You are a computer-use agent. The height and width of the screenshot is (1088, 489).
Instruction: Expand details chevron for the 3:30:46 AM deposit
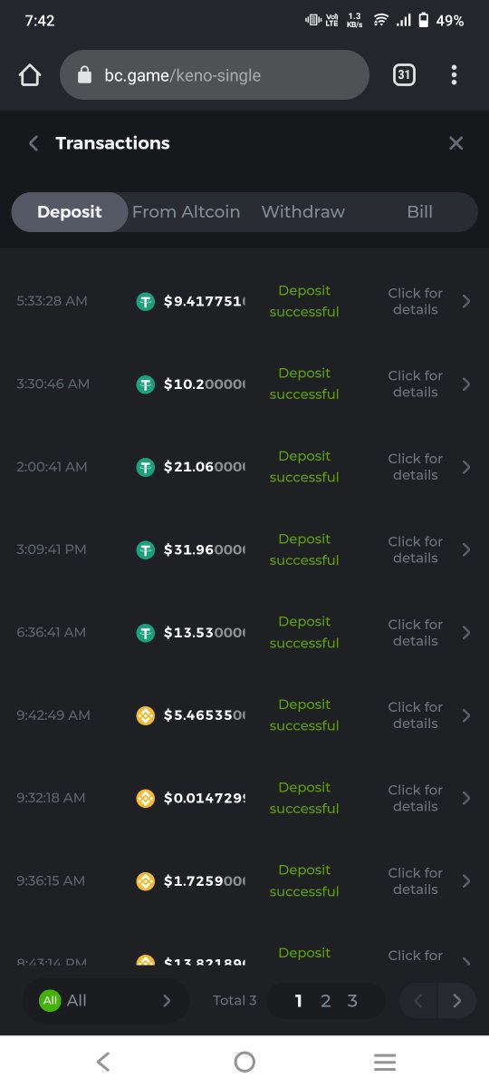point(466,384)
